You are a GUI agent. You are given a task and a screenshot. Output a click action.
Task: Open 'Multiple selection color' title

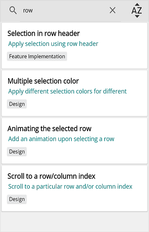[x=43, y=81]
